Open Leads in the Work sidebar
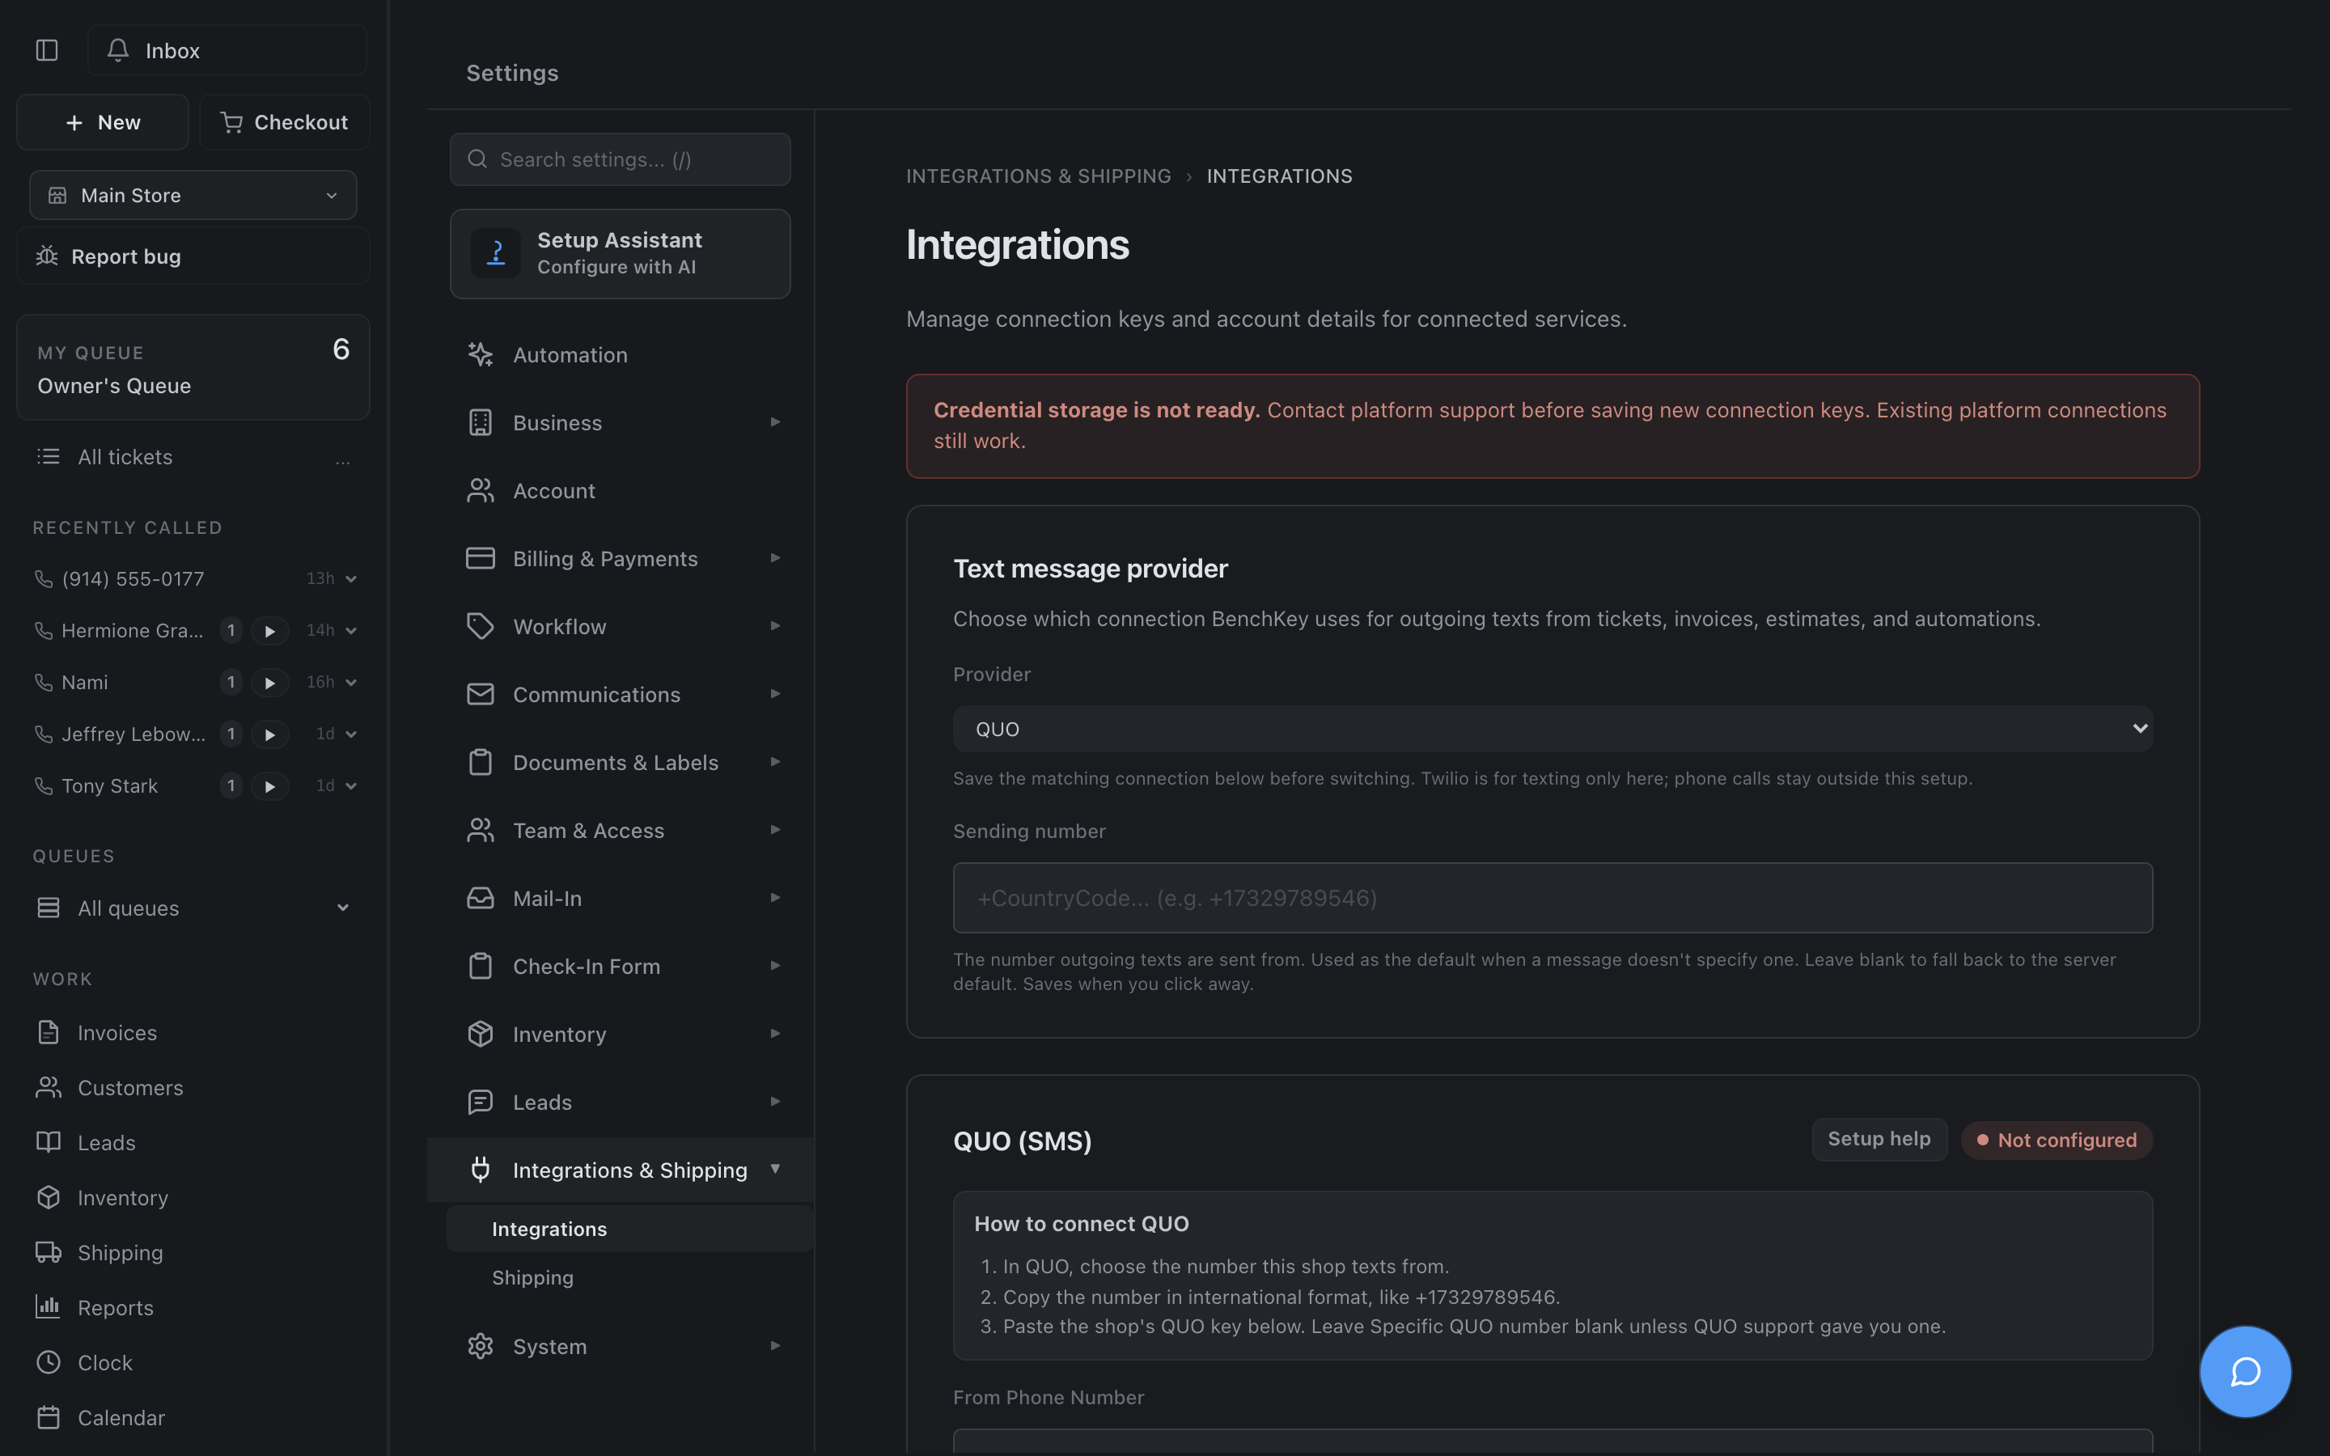This screenshot has width=2330, height=1456. (x=193, y=1142)
